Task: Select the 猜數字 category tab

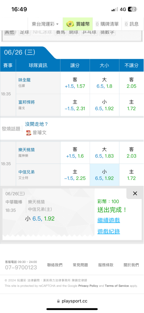Action: click(x=107, y=32)
